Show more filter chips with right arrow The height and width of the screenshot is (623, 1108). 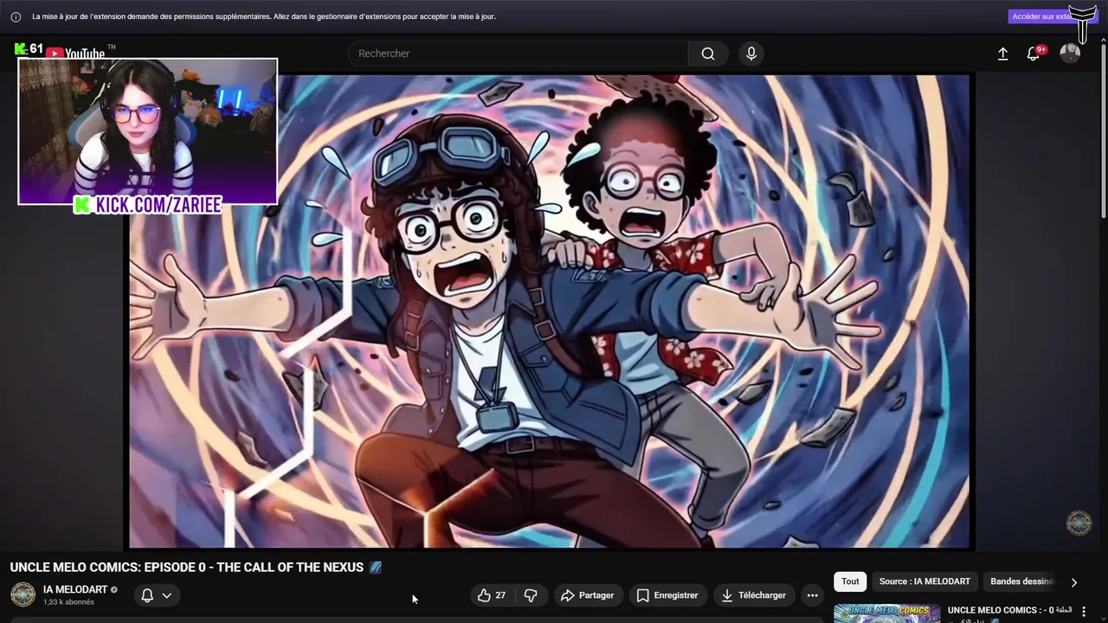[1074, 582]
